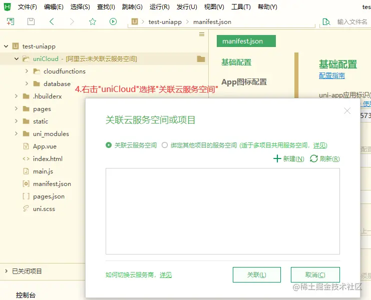Click the 控制台 panel label

click(26, 295)
